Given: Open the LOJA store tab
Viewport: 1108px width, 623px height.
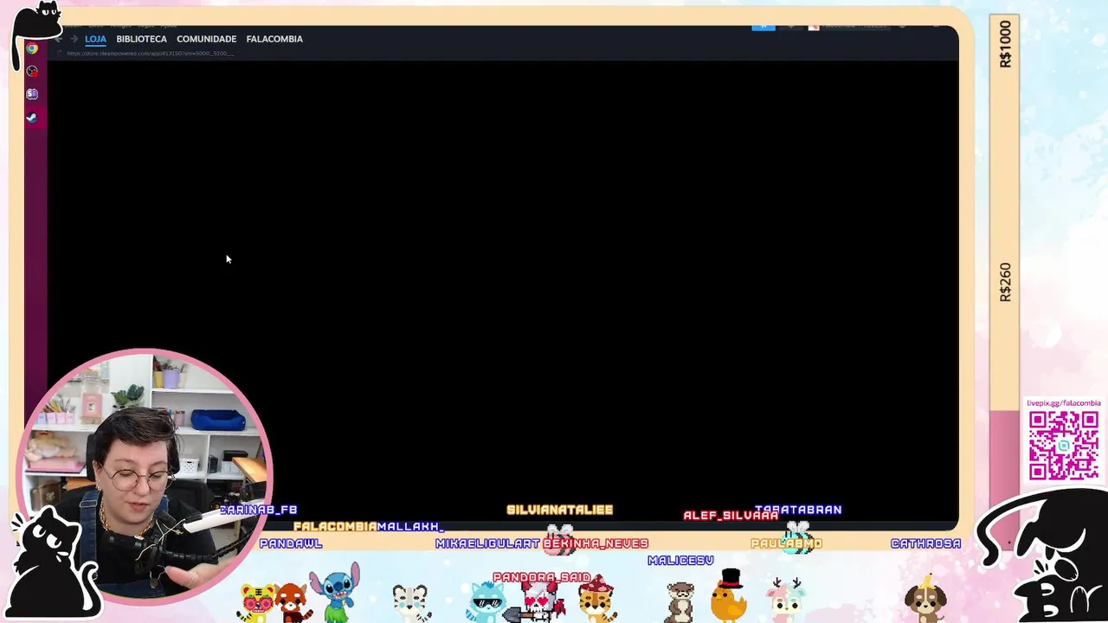Looking at the screenshot, I should pos(95,39).
